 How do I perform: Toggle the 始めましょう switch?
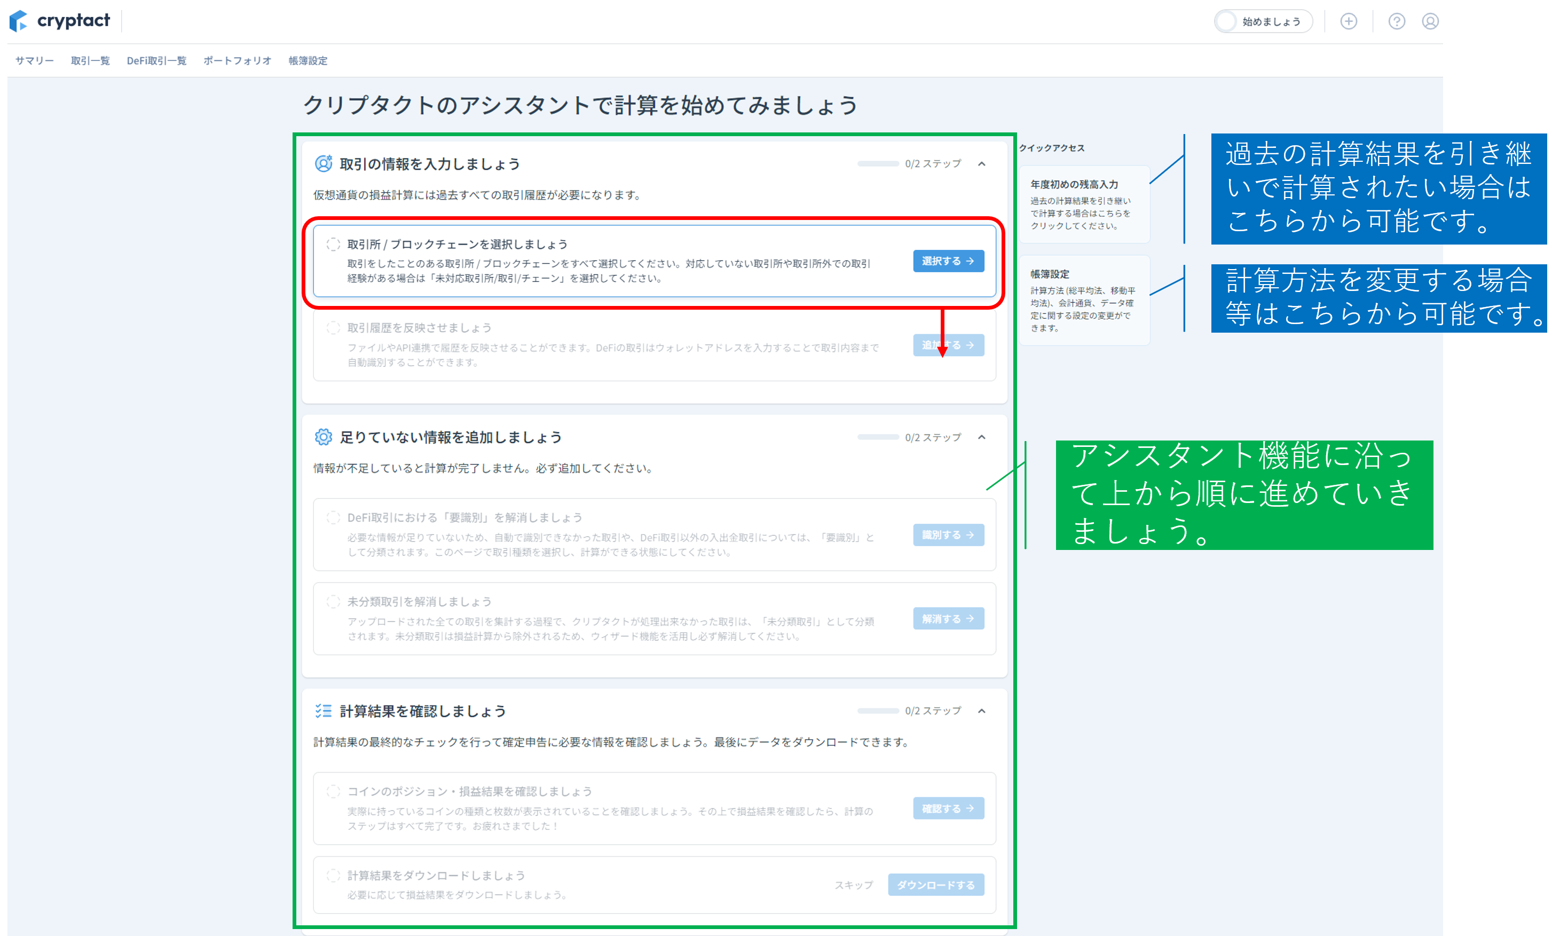coord(1226,21)
